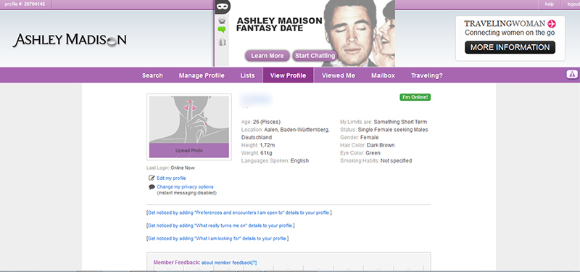580x272 pixels.
Task: Open the Mailbox
Action: 384,75
